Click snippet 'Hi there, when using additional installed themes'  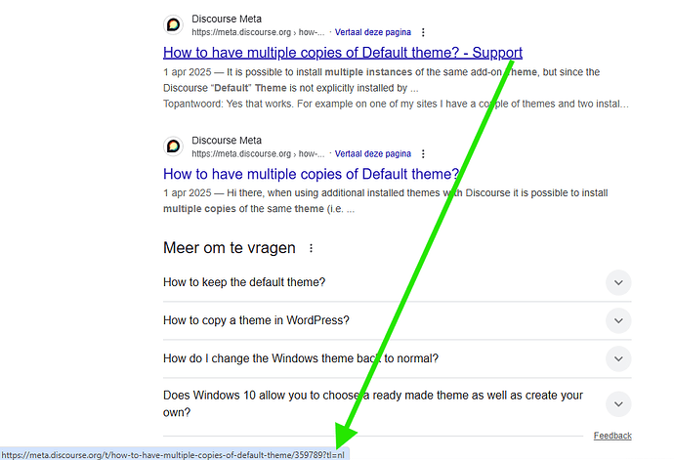[333, 193]
